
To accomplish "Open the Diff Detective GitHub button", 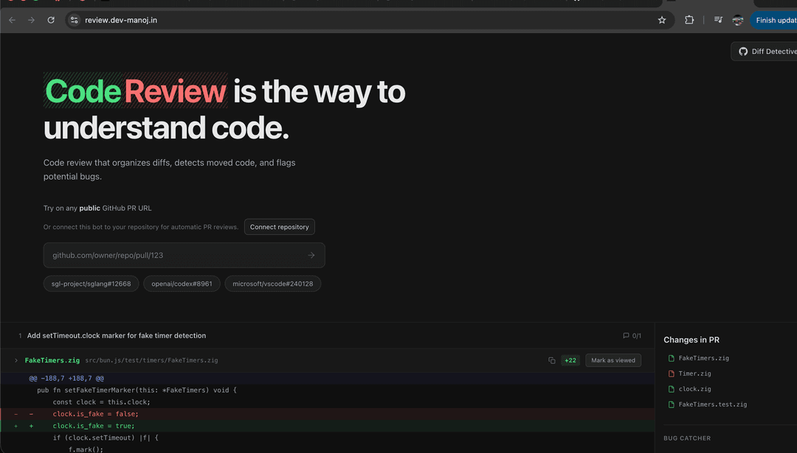I will (x=766, y=52).
